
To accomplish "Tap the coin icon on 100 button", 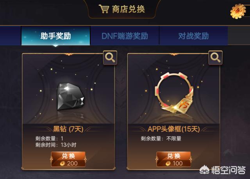I will [168, 163].
